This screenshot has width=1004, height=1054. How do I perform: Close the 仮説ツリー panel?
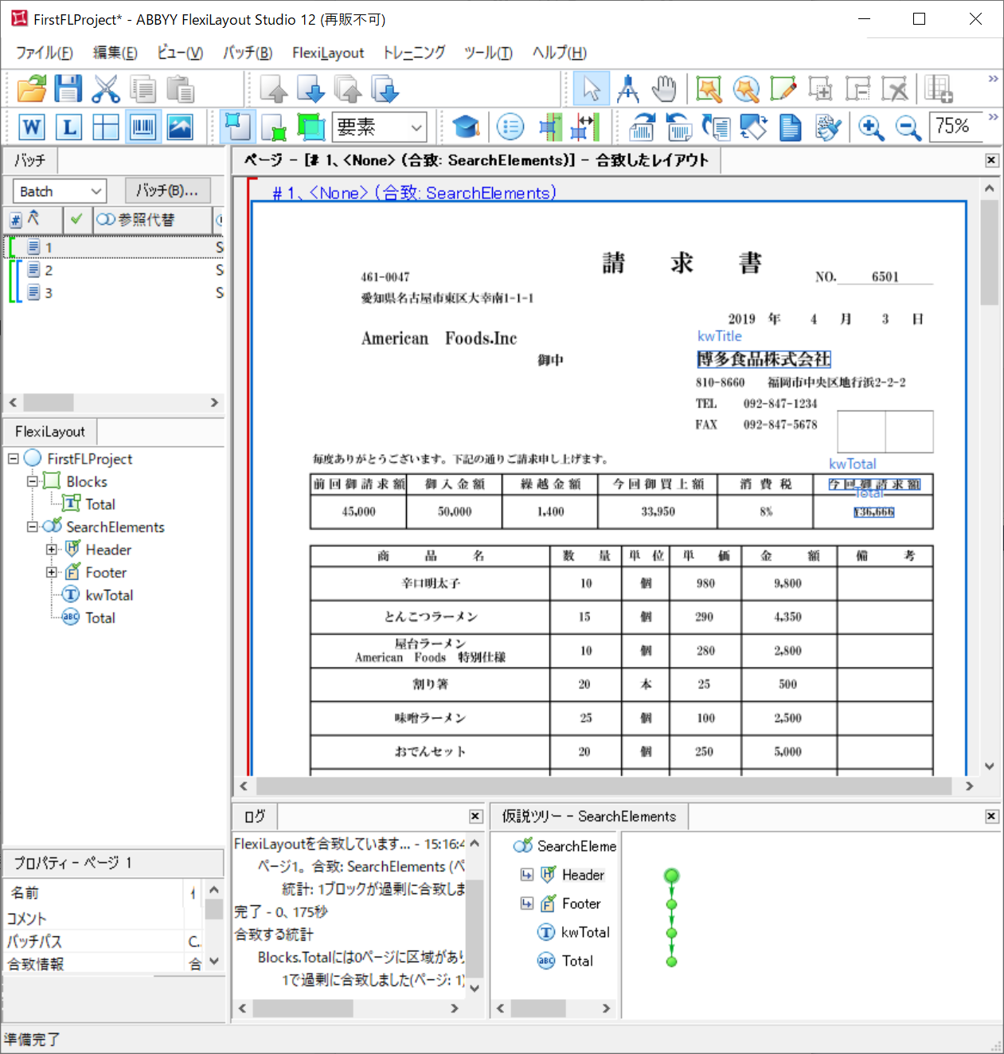991,816
